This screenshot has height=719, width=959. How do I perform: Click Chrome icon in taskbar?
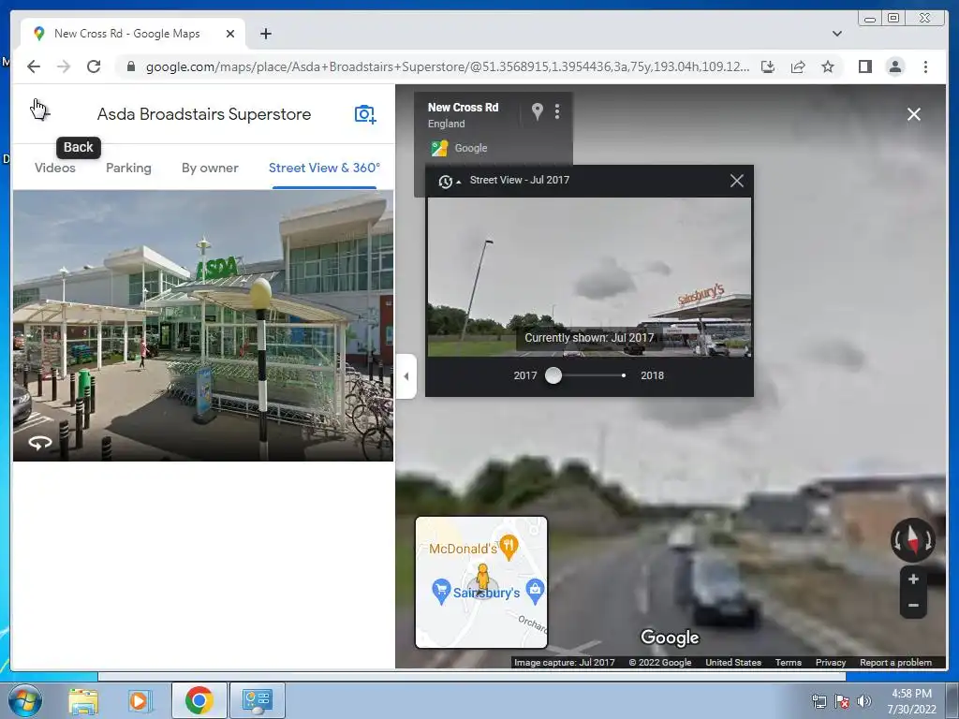point(199,700)
